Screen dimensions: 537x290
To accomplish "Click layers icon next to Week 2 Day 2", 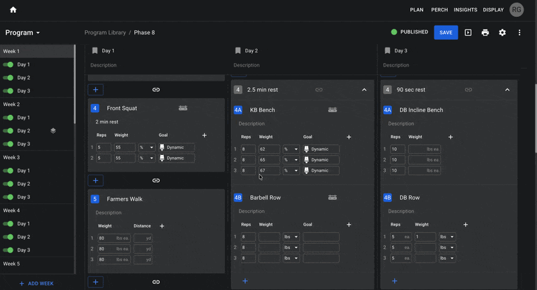I will pos(53,131).
